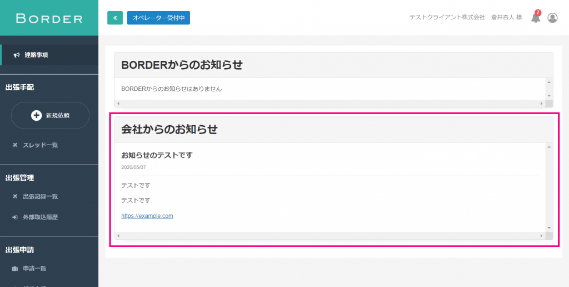Click the BORDER logo
The image size is (569, 287).
point(49,18)
